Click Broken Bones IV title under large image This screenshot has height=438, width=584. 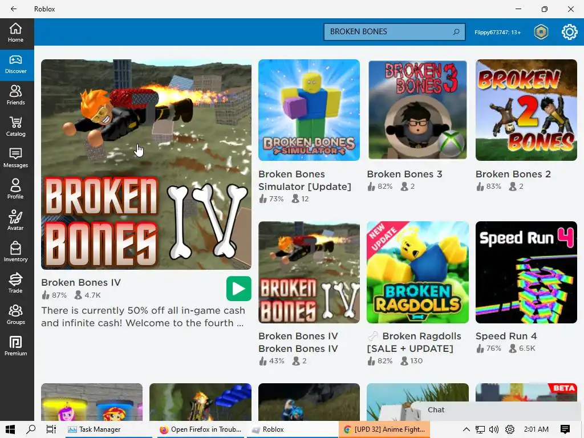click(81, 283)
